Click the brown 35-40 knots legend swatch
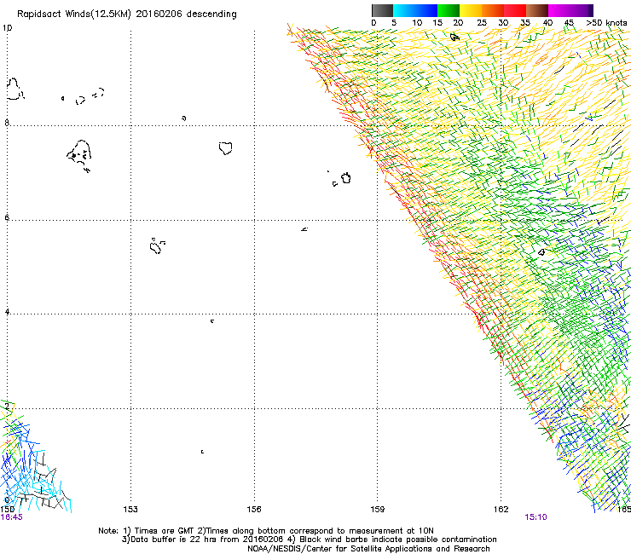 tap(537, 10)
